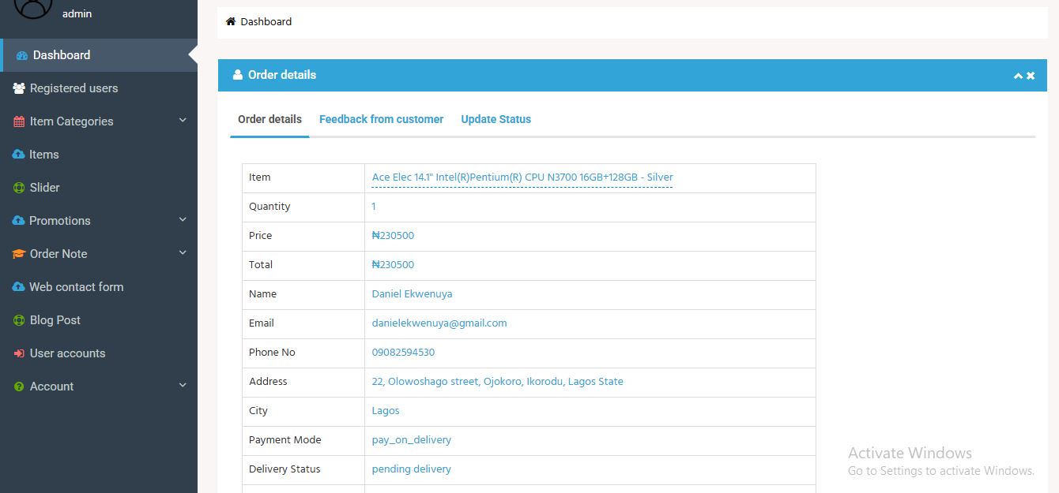This screenshot has width=1059, height=493.
Task: Click the Payment Mode row label
Action: click(285, 440)
